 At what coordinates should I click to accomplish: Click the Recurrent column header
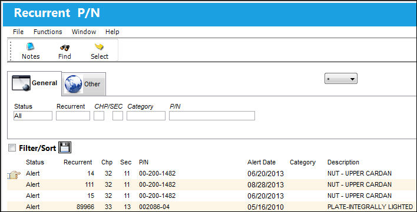point(78,162)
